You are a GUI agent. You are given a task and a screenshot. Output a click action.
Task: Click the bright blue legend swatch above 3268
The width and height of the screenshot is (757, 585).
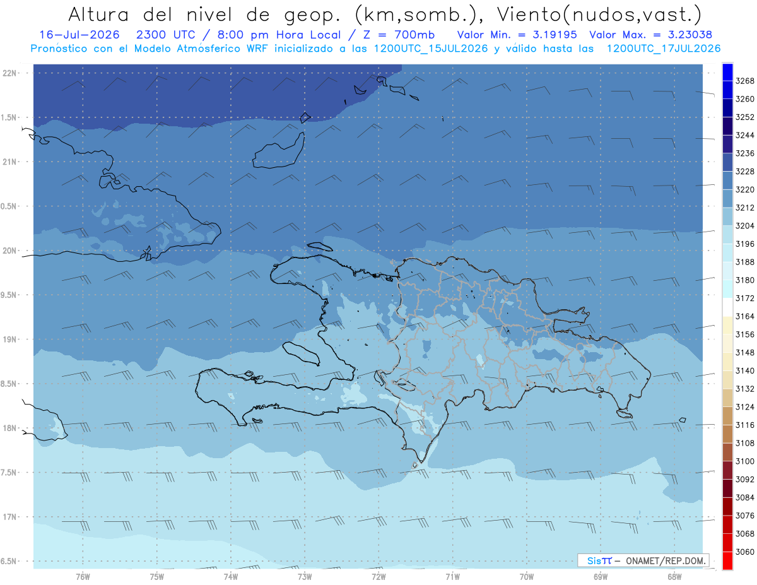click(727, 72)
